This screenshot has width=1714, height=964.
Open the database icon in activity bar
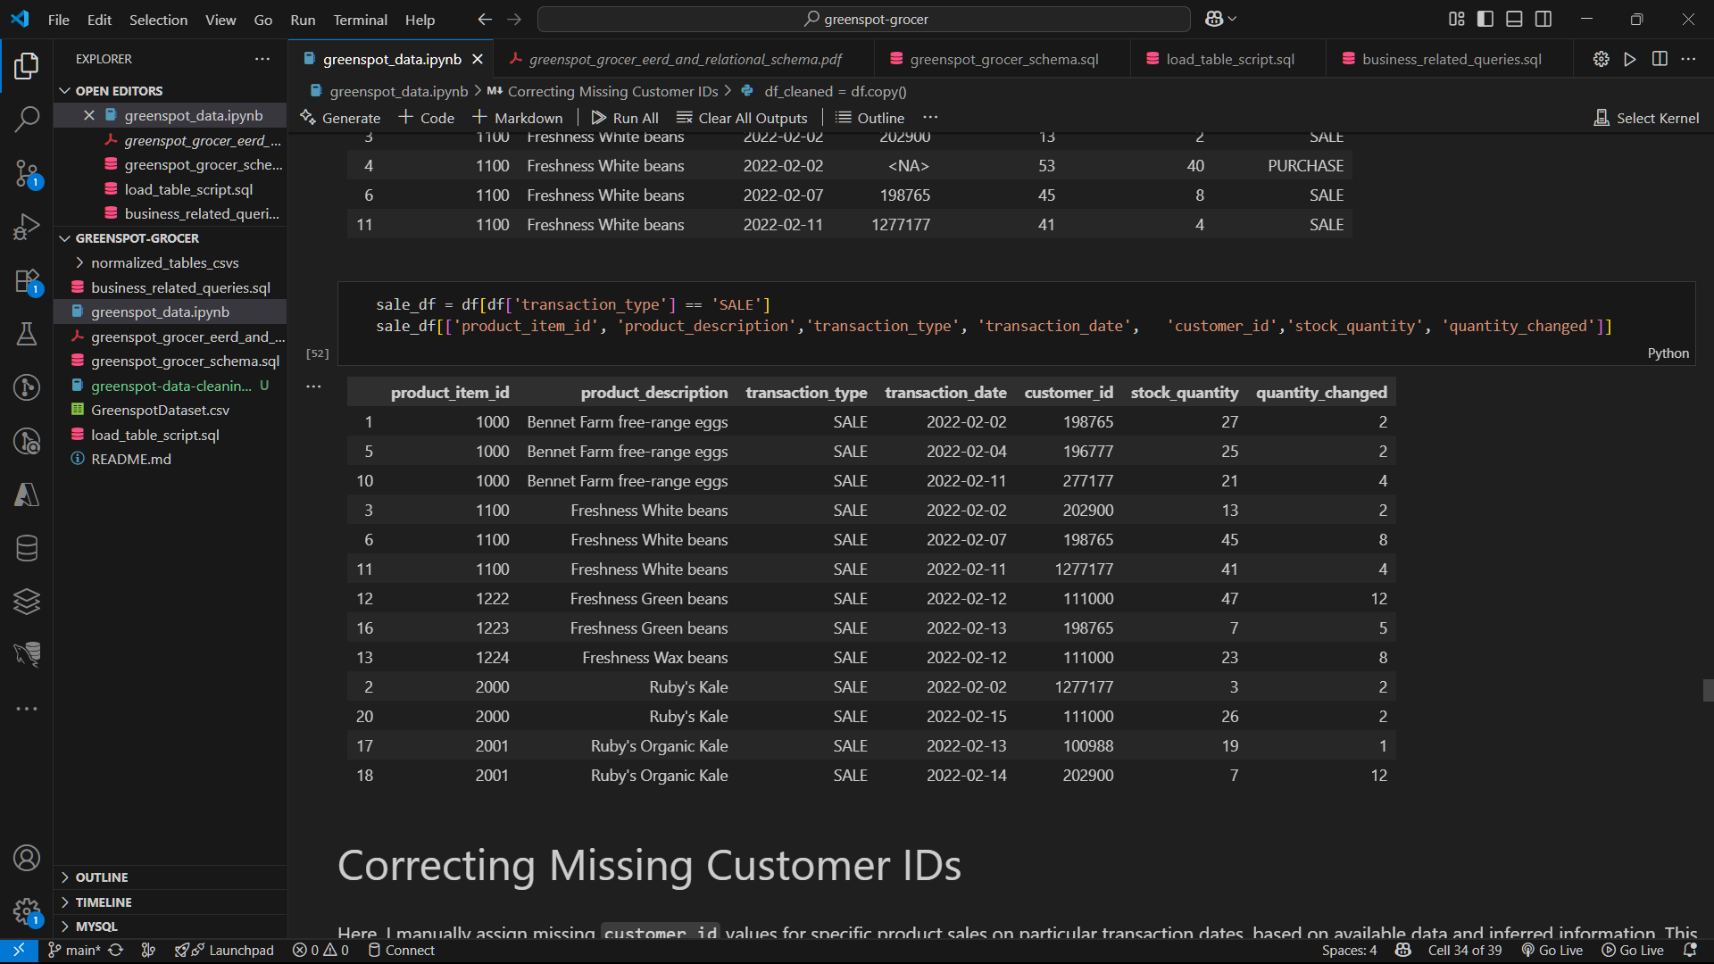[x=27, y=548]
